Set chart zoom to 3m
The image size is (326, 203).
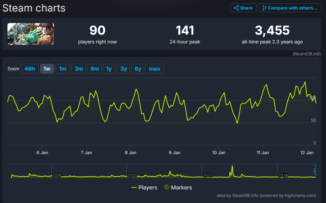[x=79, y=69]
